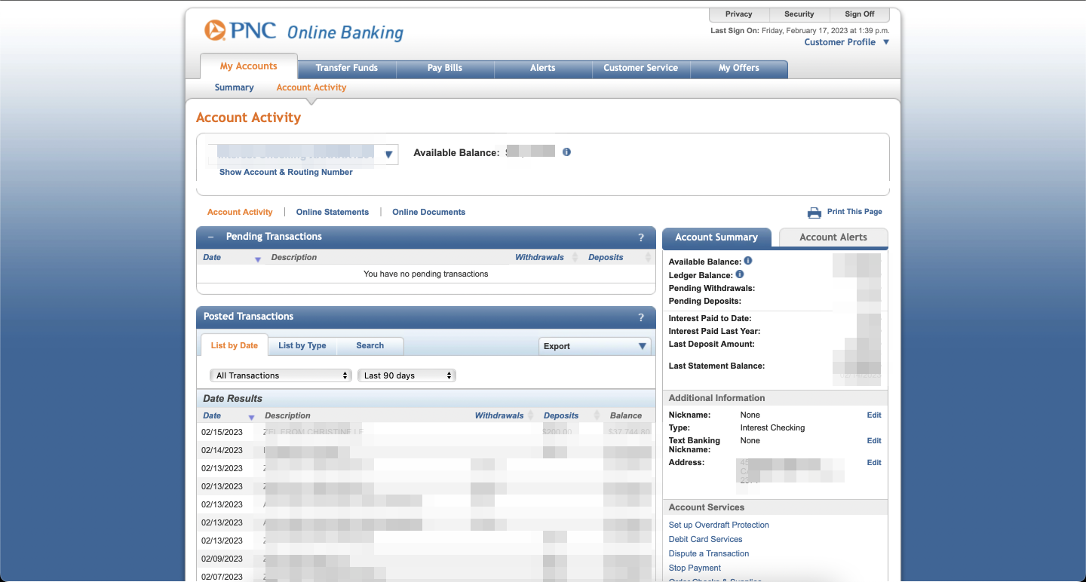The image size is (1086, 582).
Task: Click Show Account & Routing Number link
Action: tap(286, 172)
